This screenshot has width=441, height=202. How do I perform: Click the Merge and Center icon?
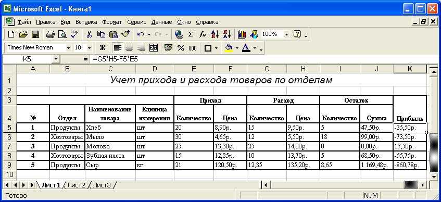click(153, 48)
